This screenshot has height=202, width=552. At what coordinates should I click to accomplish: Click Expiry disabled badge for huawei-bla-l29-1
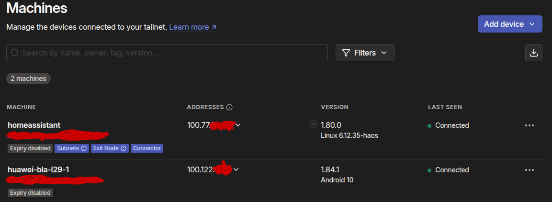pos(30,193)
